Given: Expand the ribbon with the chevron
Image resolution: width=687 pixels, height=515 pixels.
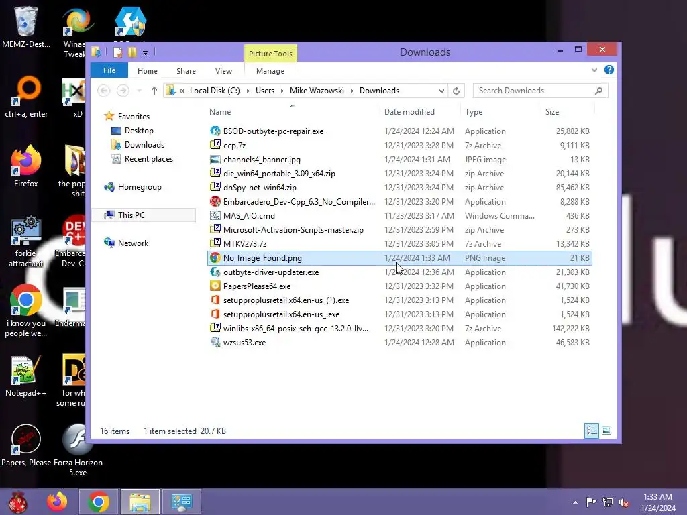Looking at the screenshot, I should [594, 70].
